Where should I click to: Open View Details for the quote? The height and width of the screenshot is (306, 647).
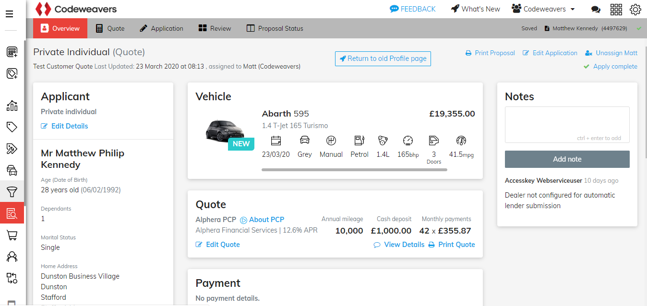coord(399,245)
